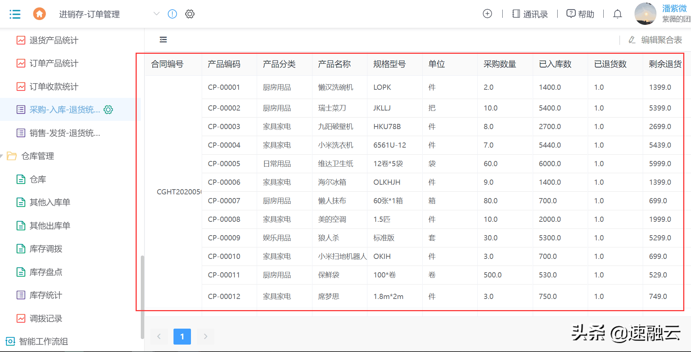Click the sidebar scrollbar
691x352 pixels.
(x=142, y=297)
